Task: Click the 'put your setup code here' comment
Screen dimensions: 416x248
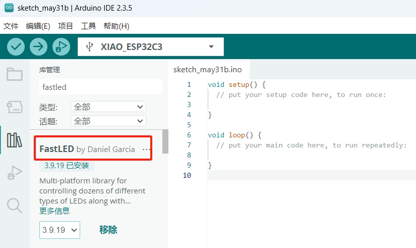Action: [x=301, y=95]
